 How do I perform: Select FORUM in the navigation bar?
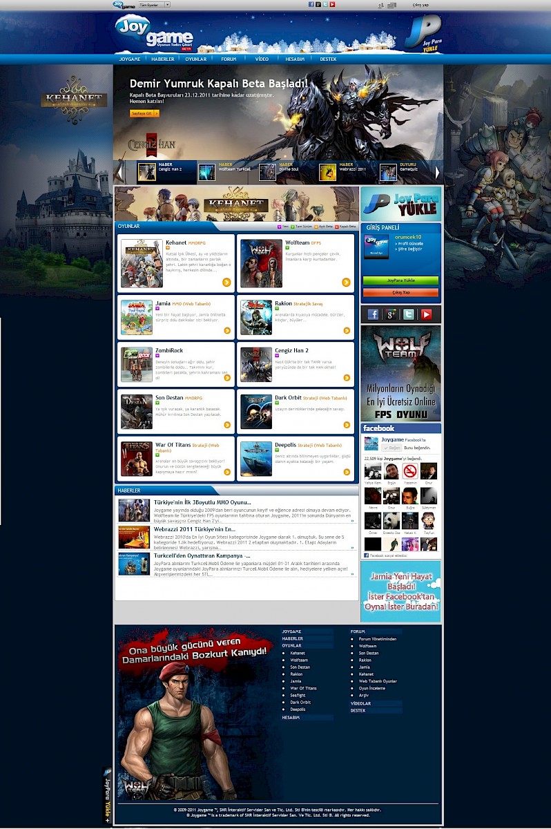coord(229,59)
